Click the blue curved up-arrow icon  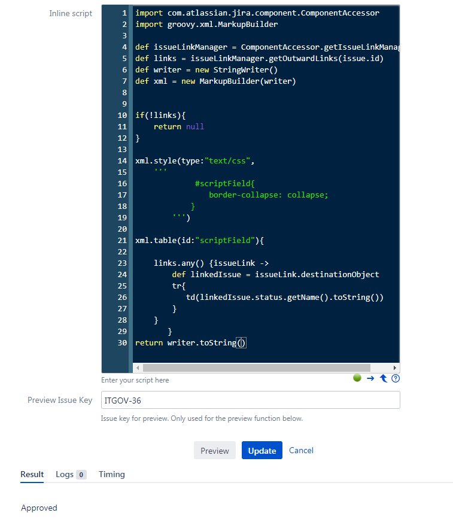[384, 378]
